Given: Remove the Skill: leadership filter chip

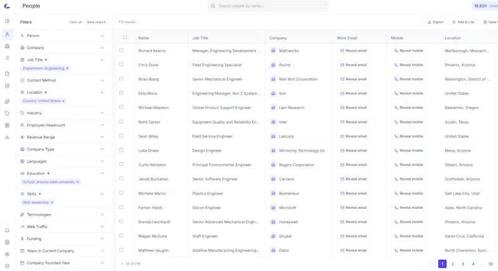Looking at the screenshot, I should [52, 203].
